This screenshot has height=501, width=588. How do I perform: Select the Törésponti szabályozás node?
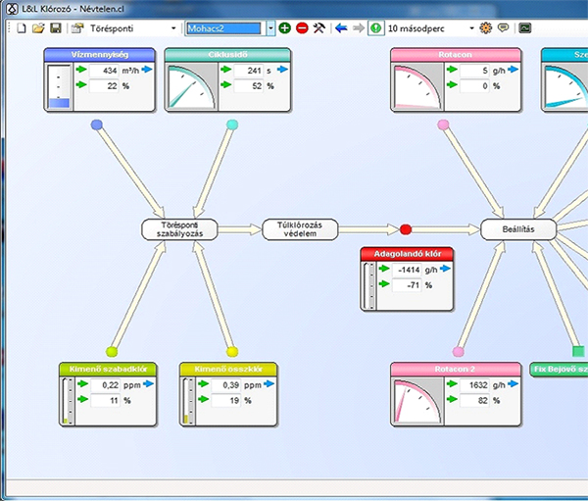pyautogui.click(x=179, y=229)
